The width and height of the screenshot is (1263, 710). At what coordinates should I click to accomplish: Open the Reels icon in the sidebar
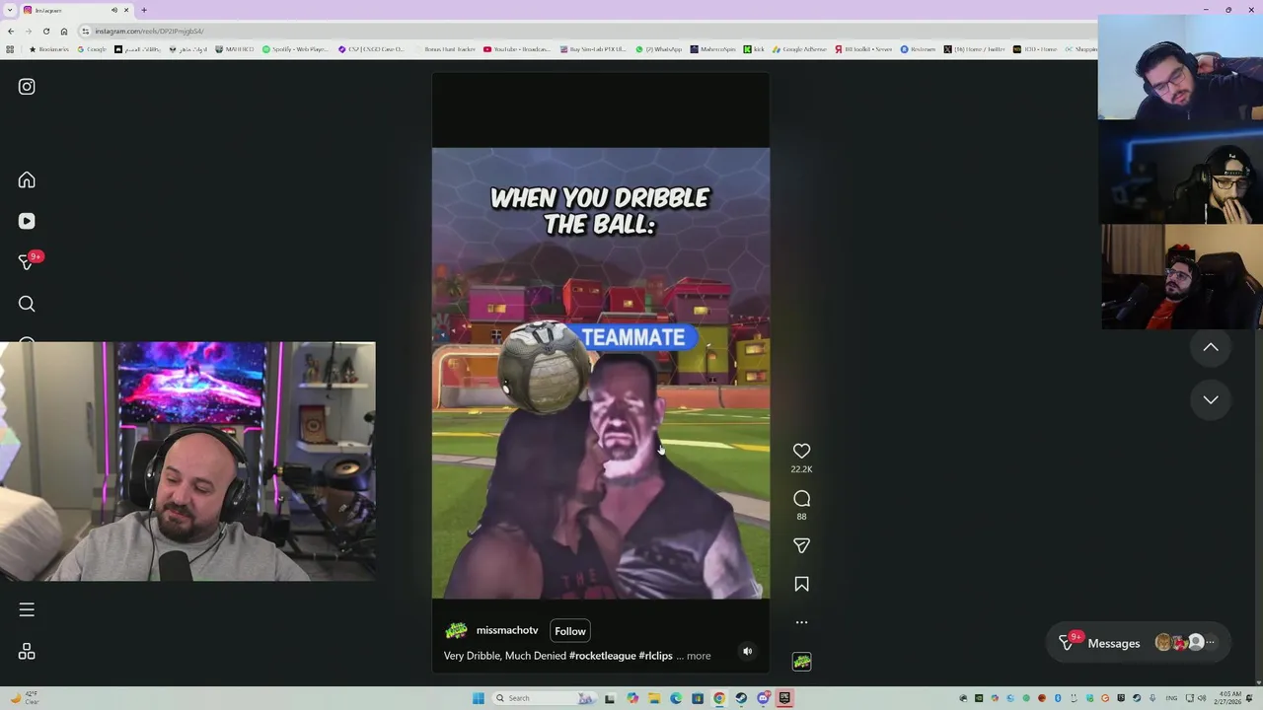point(27,222)
